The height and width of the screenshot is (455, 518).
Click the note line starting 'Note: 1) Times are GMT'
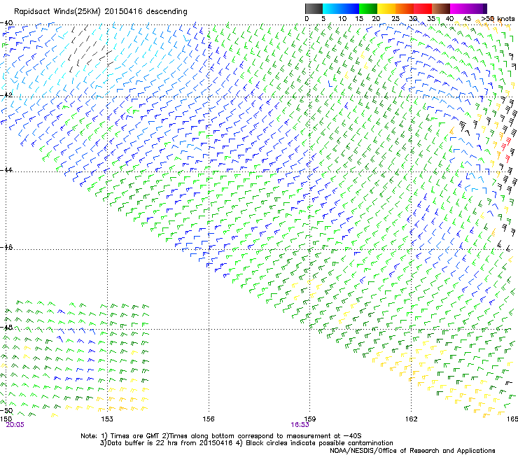coord(221,436)
